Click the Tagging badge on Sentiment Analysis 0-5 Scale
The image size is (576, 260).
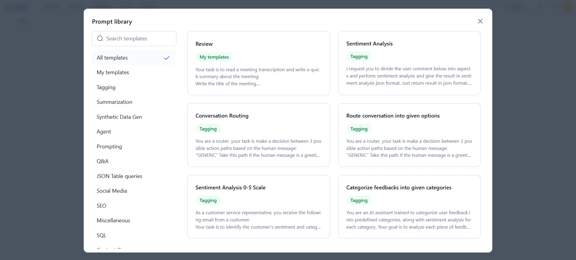point(208,200)
